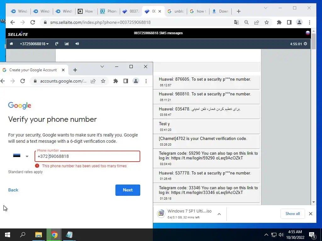Click the taskbar clock showing 4:55 AM

295,235
